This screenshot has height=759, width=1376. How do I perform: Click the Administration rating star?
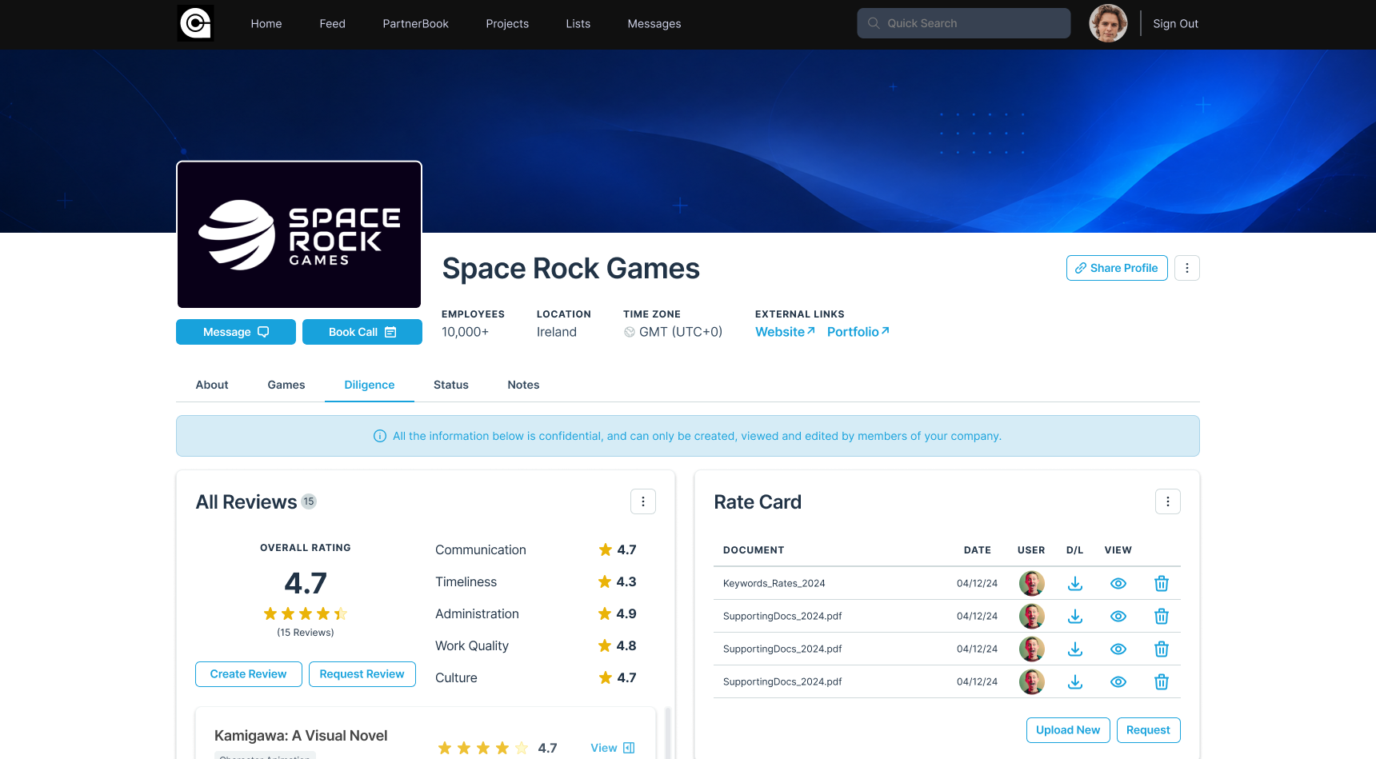coord(605,613)
